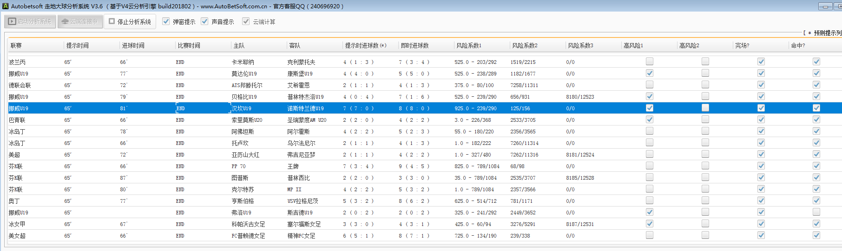Viewport: 842px width, 251px height.
Task: Click the 命中? column header
Action: tap(798, 45)
